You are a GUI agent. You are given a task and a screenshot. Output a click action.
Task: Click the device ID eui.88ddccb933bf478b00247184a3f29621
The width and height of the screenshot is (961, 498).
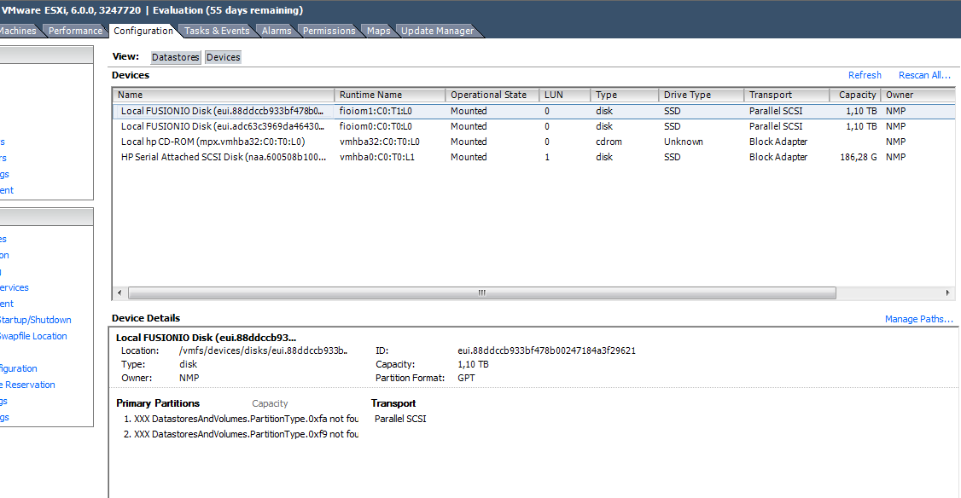click(x=546, y=351)
